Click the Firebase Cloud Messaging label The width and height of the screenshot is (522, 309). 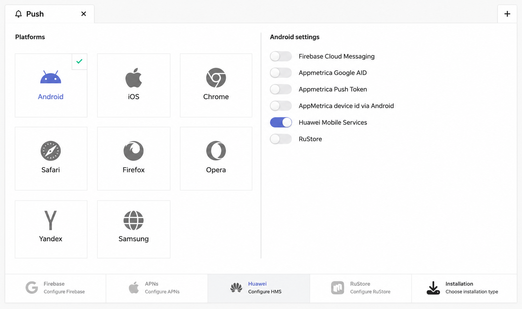point(336,56)
